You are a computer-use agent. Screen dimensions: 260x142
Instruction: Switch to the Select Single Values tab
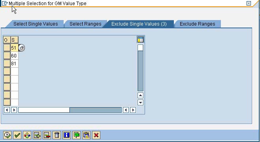click(x=36, y=24)
